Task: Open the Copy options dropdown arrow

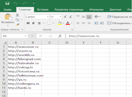Action: 22,20
